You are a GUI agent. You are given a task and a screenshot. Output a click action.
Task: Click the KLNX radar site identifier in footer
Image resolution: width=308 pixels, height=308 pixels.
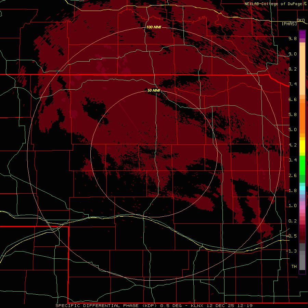click(197, 306)
